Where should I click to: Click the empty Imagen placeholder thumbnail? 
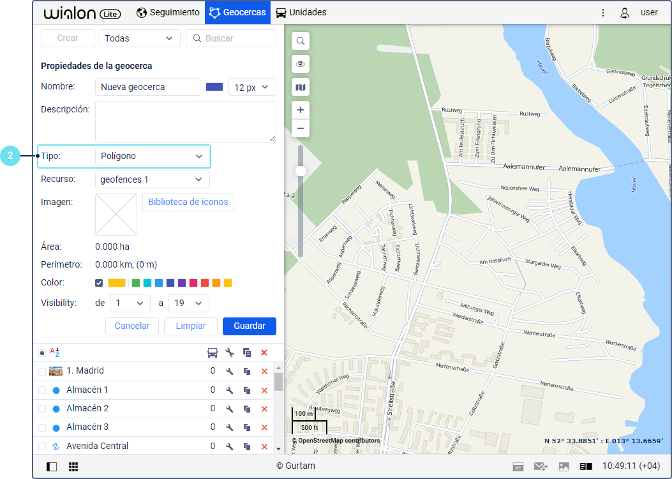[116, 215]
